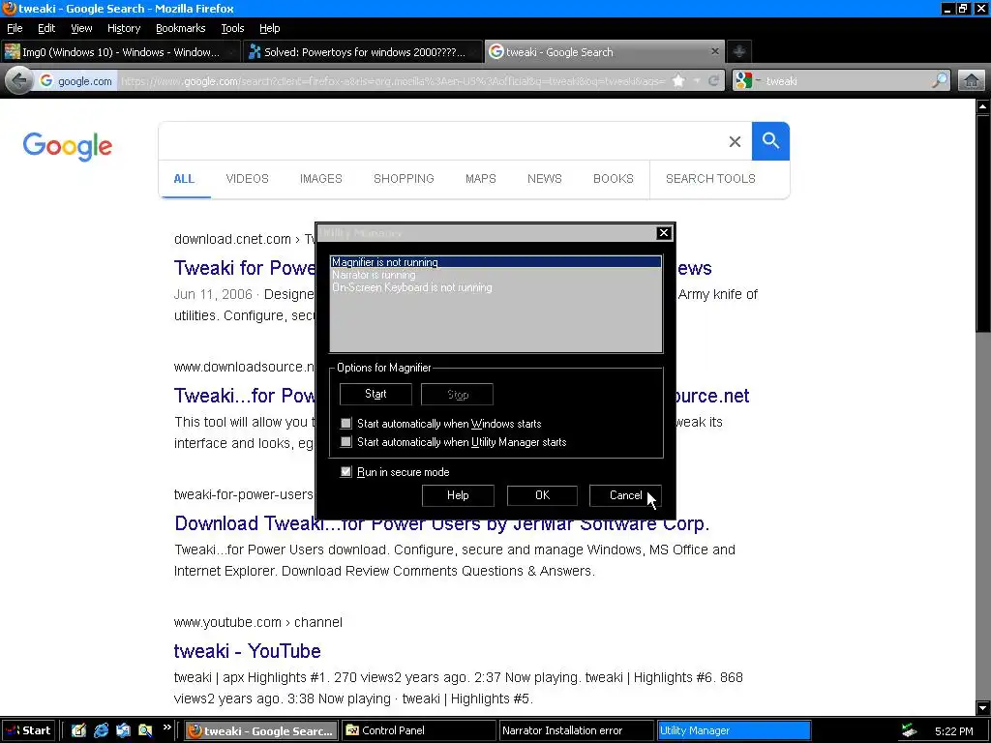Open 'Download Tweaki...for Power Users' result link
991x743 pixels.
(x=441, y=523)
